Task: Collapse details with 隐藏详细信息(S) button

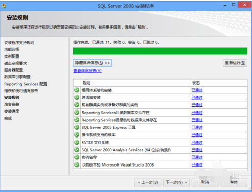Action: (x=92, y=63)
